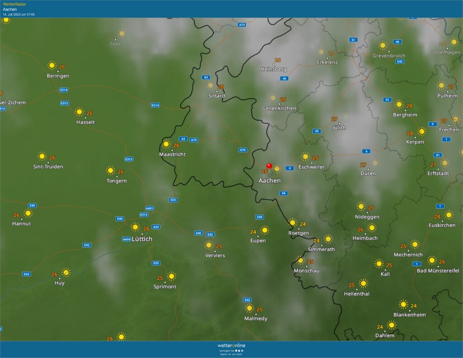Click the Aachen city label on the map
The height and width of the screenshot is (358, 463).
click(x=269, y=180)
